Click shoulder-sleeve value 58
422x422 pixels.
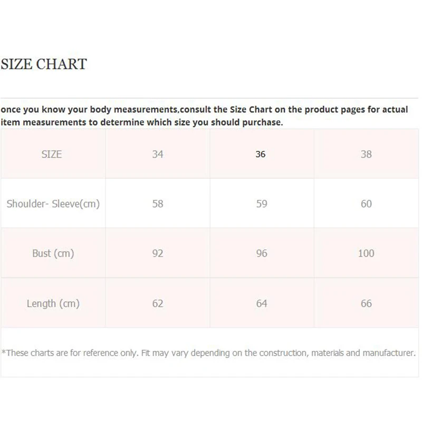(158, 204)
